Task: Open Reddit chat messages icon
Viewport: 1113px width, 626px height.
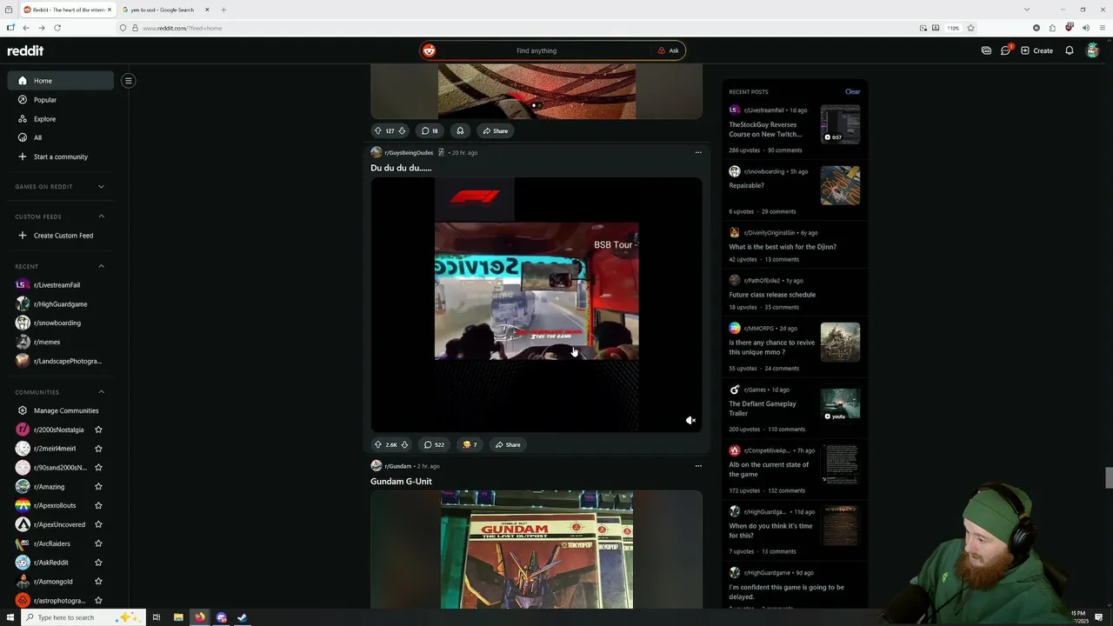Action: [x=1005, y=50]
